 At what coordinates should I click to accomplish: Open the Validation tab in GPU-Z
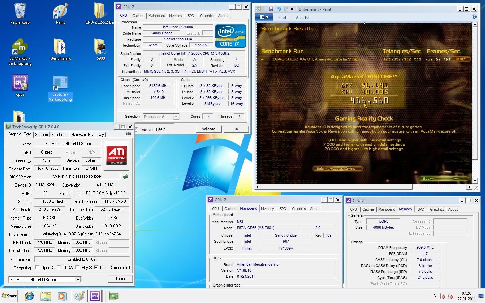click(x=60, y=135)
